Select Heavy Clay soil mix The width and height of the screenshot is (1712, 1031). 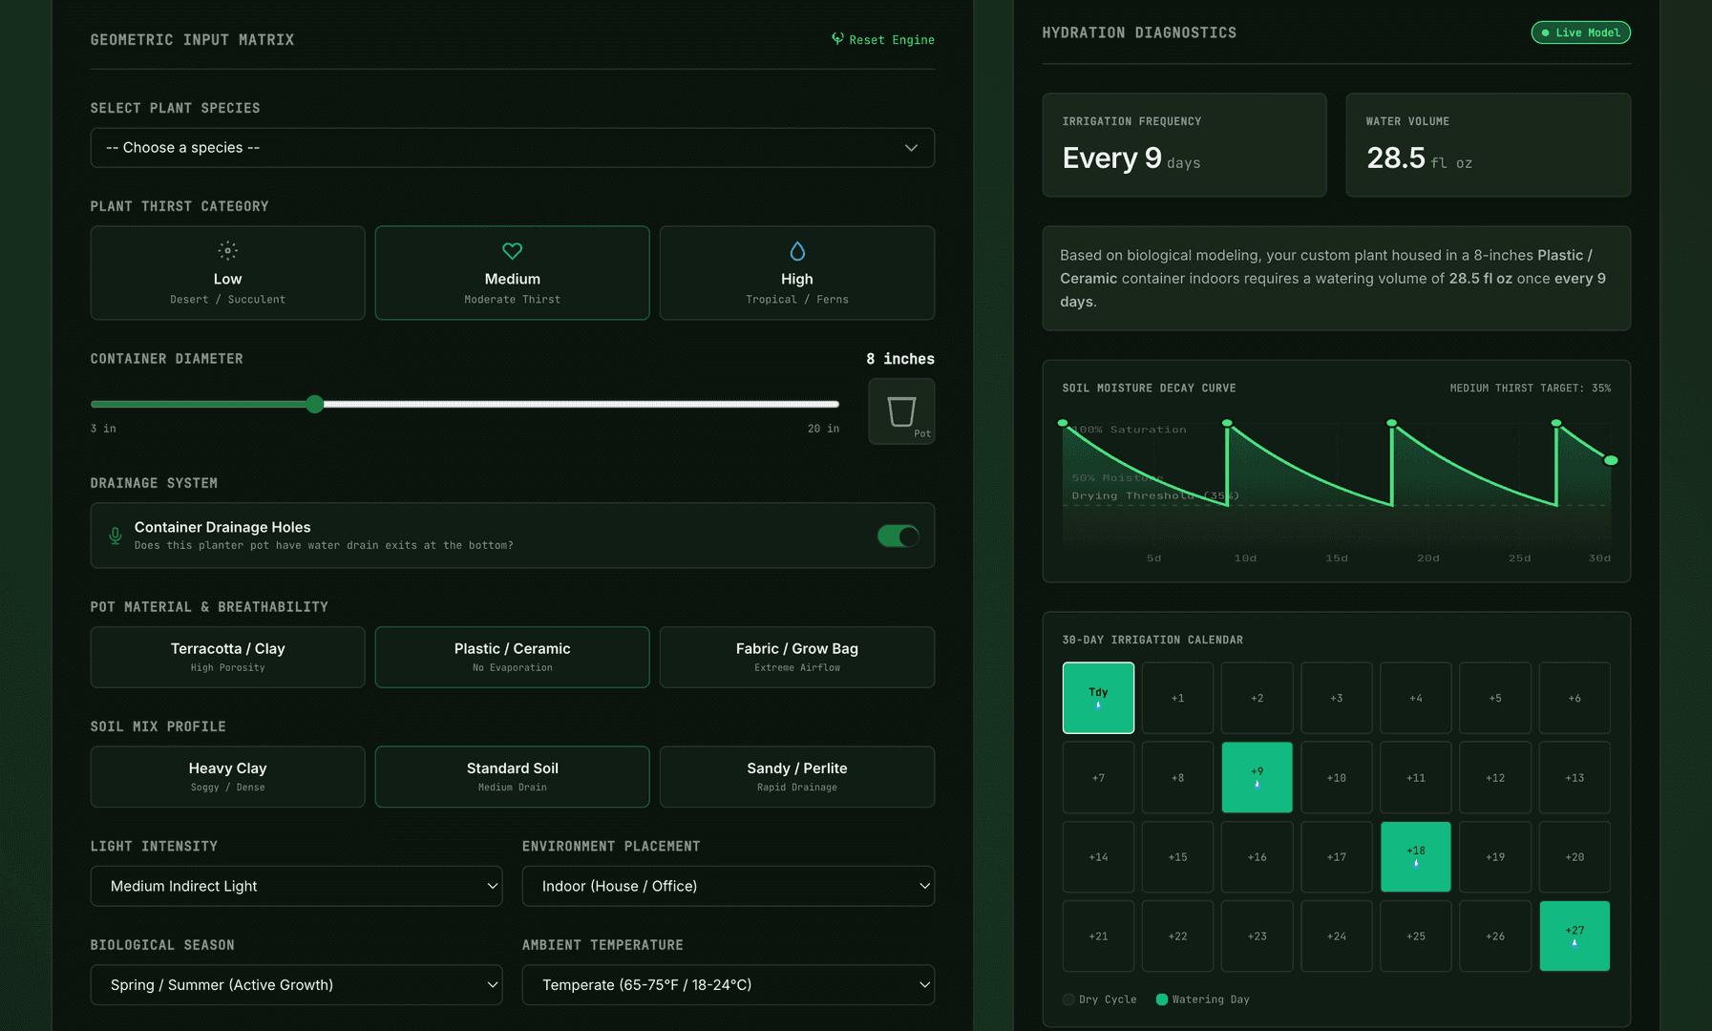227,777
